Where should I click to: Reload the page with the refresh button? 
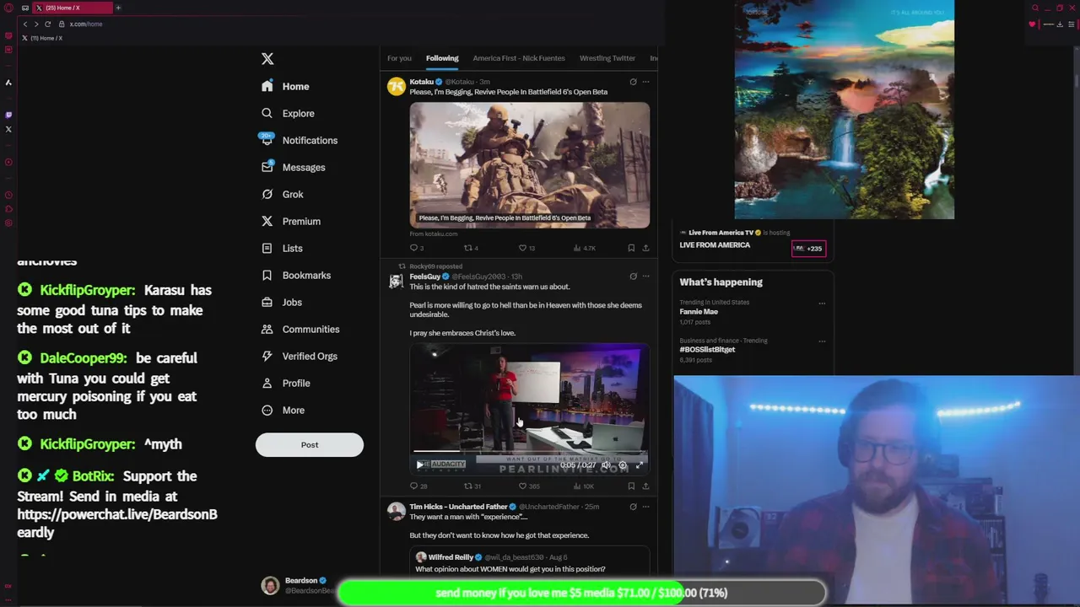pos(47,24)
